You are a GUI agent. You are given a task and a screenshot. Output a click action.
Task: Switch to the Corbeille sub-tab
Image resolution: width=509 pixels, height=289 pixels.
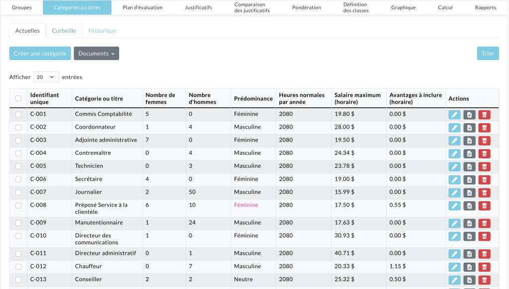pyautogui.click(x=64, y=30)
